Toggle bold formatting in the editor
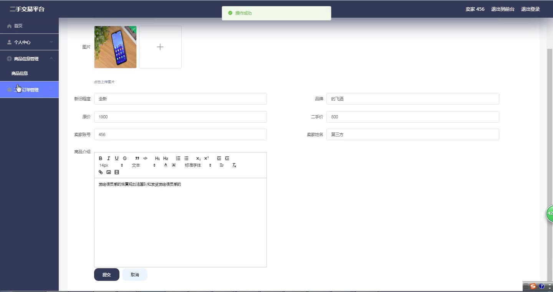Image resolution: width=553 pixels, height=292 pixels. (101, 158)
